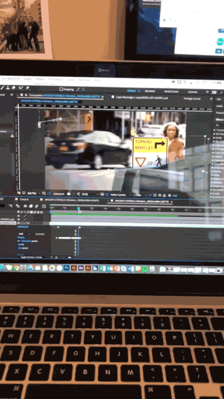Open the viewer magnification ratio dropdown
This screenshot has width=224, height=399.
[x=33, y=194]
